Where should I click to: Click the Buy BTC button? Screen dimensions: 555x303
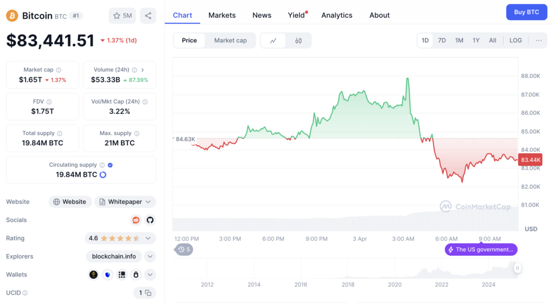point(527,12)
